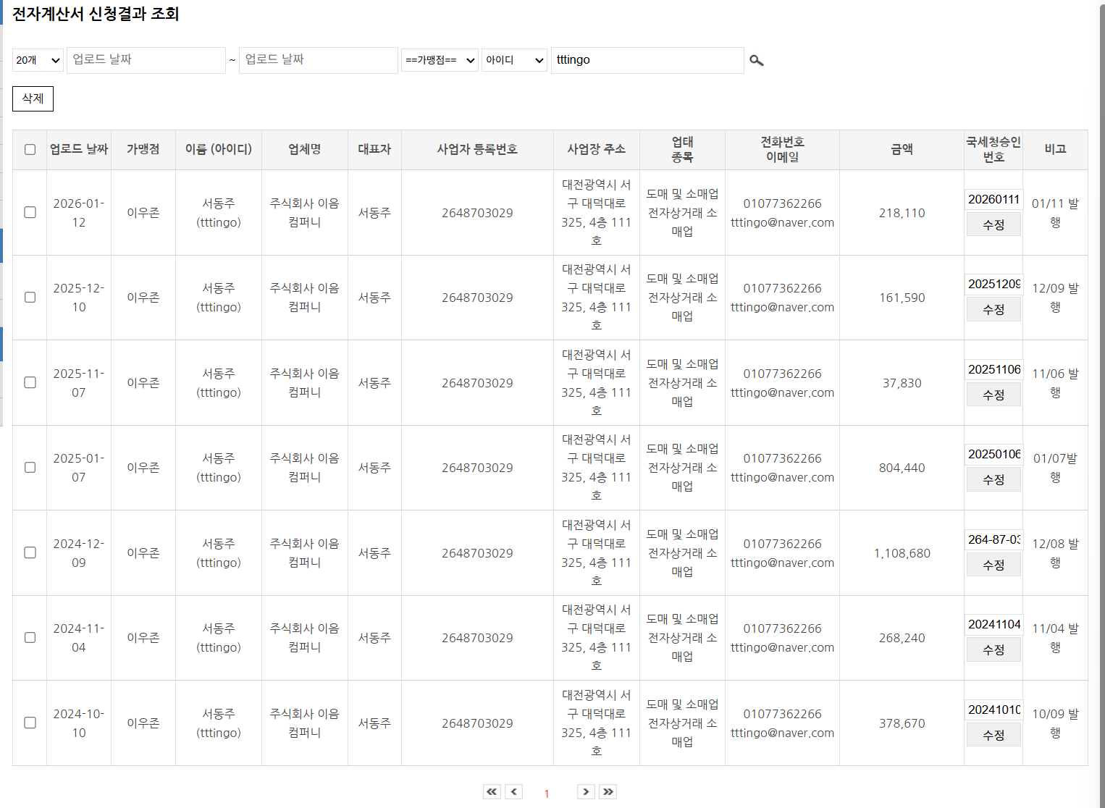Image resolution: width=1105 pixels, height=808 pixels.
Task: Click the magnifier search icon
Action: point(756,61)
